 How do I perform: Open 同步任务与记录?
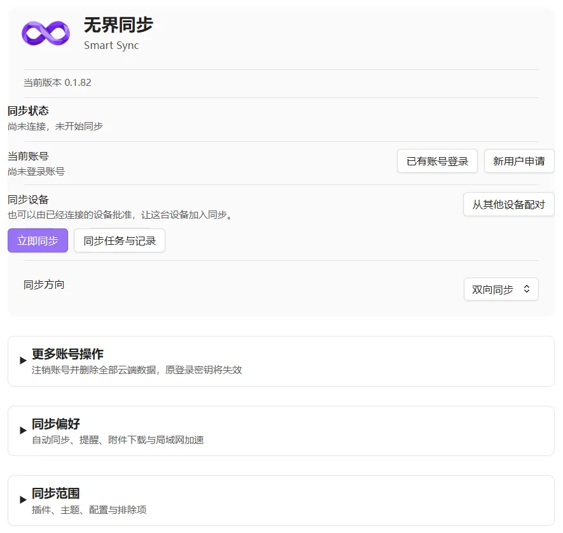[x=120, y=240]
